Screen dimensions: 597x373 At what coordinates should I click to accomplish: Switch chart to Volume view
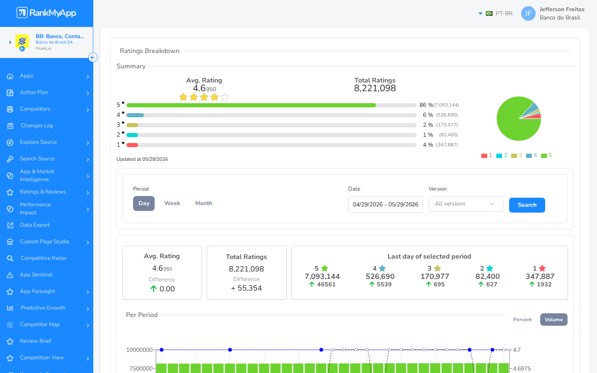coord(554,320)
